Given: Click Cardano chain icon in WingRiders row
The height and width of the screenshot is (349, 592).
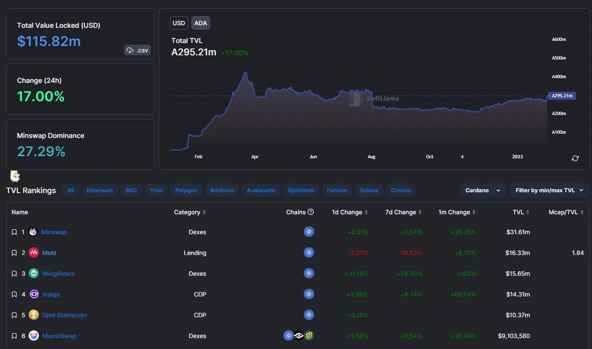Looking at the screenshot, I should [309, 274].
